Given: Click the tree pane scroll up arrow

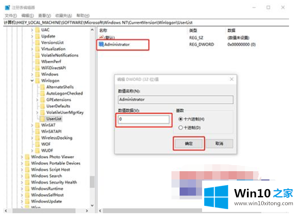Looking at the screenshot, I should (x=92, y=30).
